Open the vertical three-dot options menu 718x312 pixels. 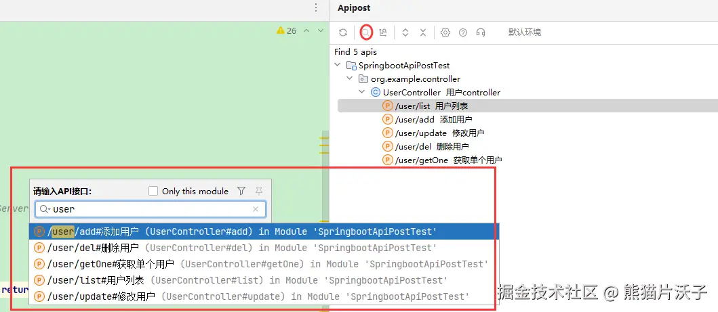coord(316,7)
